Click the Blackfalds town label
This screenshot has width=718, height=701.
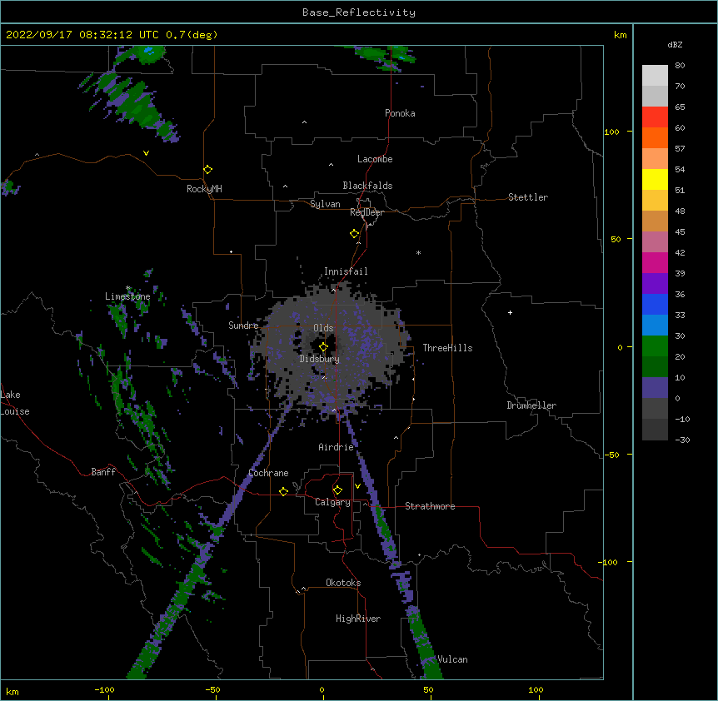pyautogui.click(x=367, y=186)
